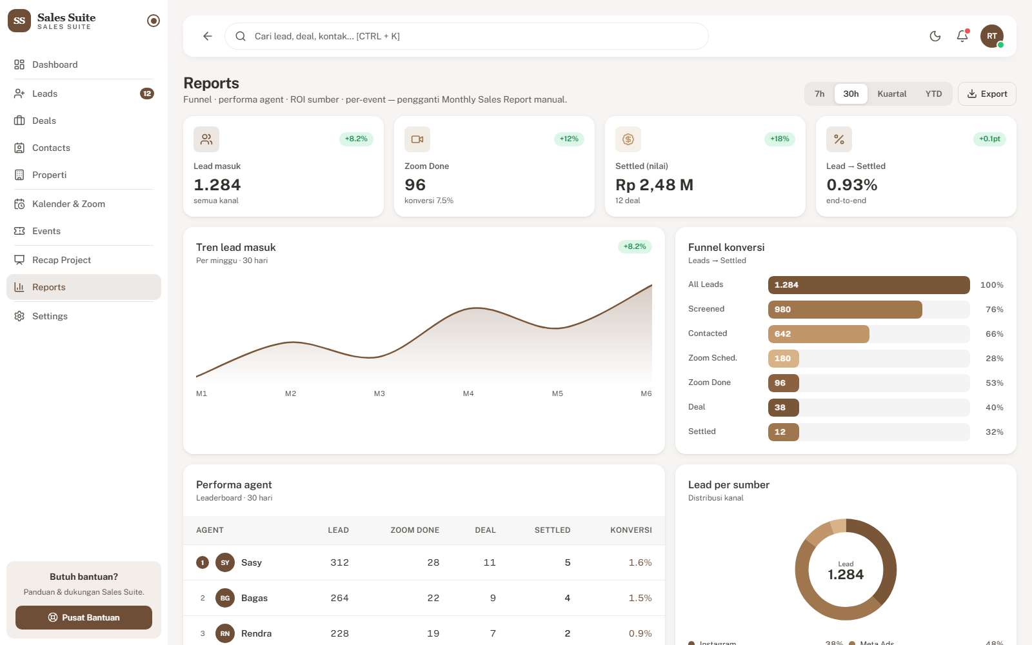This screenshot has width=1032, height=645.
Task: Click the Deal funnel bar 38
Action: coord(784,408)
